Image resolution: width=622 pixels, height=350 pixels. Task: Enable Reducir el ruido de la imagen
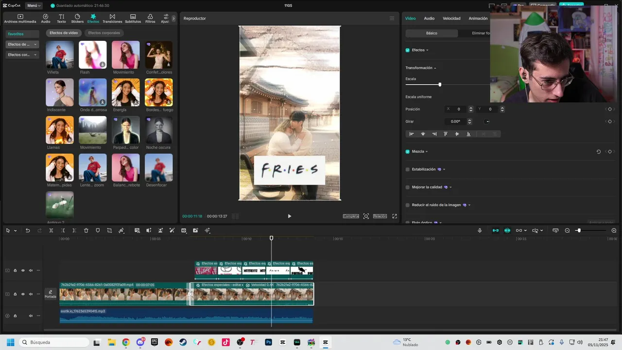(x=408, y=205)
